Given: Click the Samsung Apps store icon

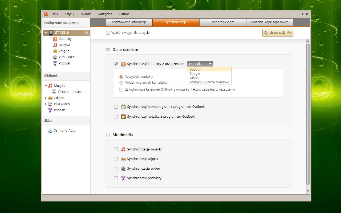Looking at the screenshot, I should (x=50, y=130).
